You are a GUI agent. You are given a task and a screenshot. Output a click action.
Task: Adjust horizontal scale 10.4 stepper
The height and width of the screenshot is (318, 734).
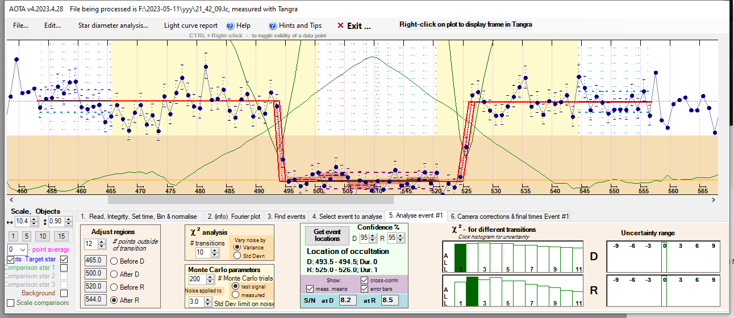tap(35, 221)
